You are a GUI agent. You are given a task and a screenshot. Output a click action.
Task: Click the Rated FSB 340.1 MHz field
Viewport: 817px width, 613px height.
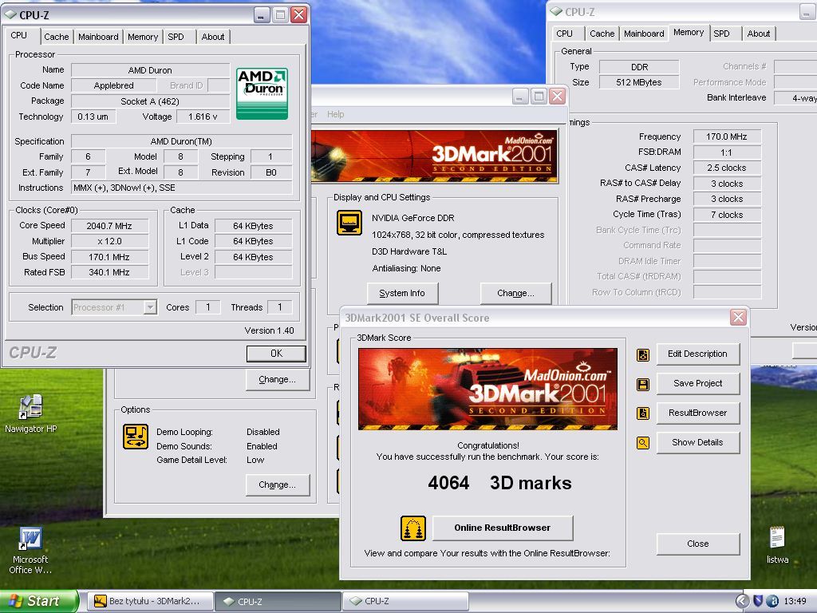[x=109, y=272]
